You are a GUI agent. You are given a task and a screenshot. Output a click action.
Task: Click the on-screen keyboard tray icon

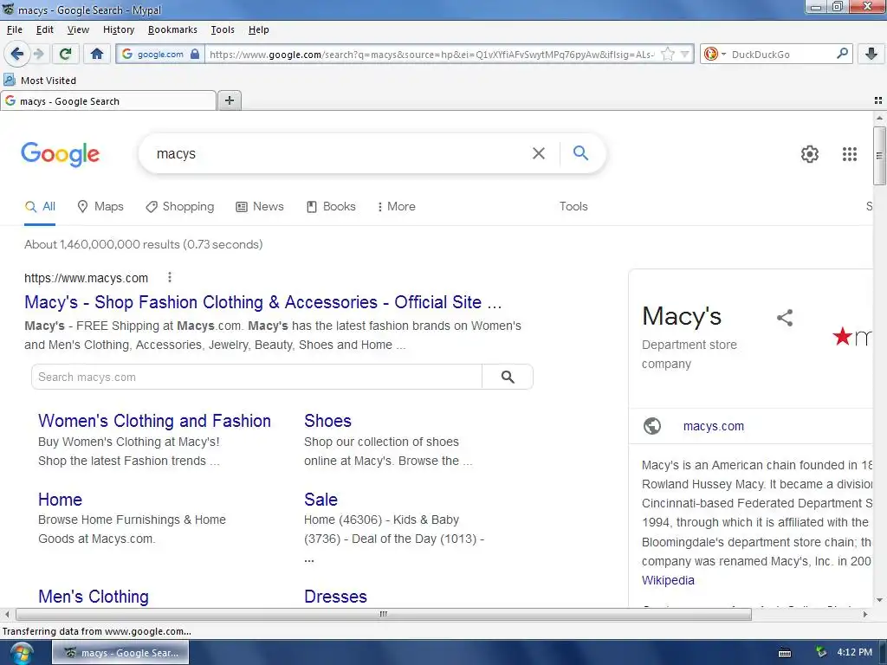(x=785, y=653)
